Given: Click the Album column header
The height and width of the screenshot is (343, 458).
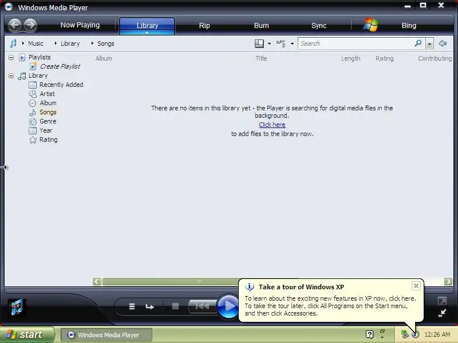Looking at the screenshot, I should [104, 58].
